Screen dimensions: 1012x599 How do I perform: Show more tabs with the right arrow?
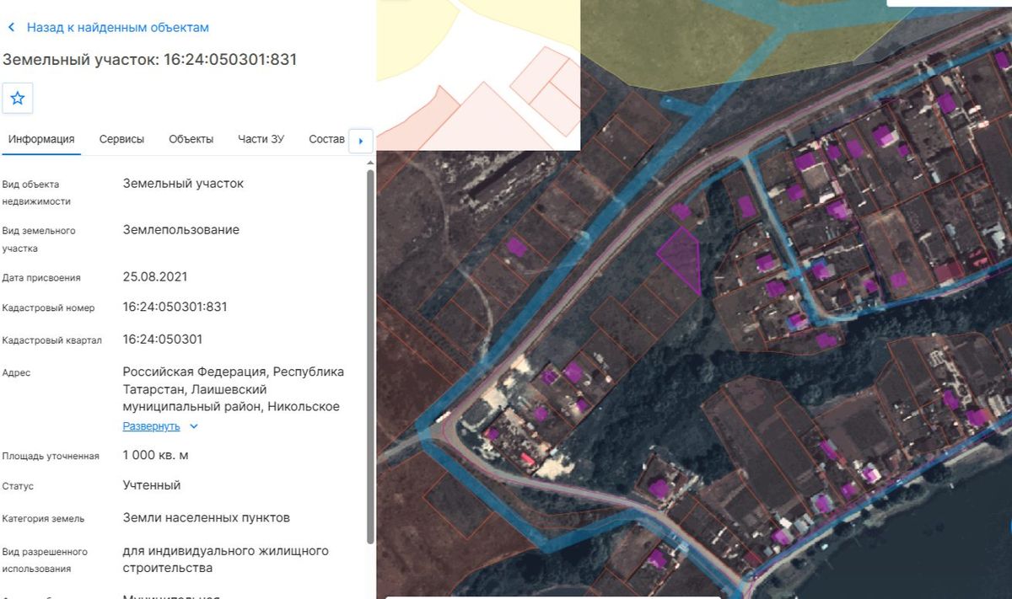coord(361,141)
